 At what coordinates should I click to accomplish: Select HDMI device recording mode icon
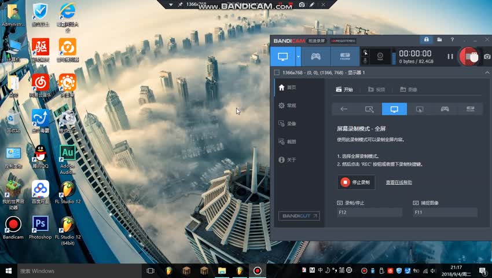point(345,57)
